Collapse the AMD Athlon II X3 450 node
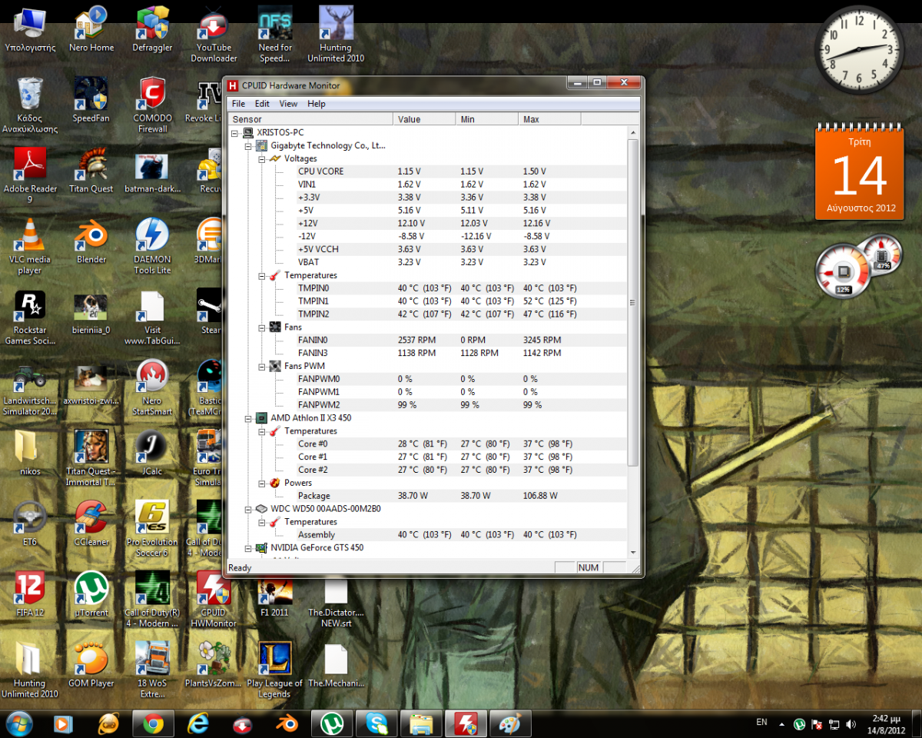Screen dimensions: 922x738 tap(248, 417)
